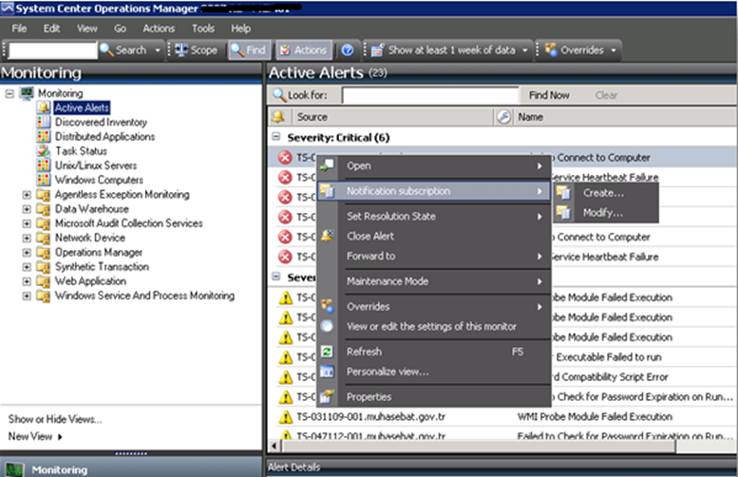Image resolution: width=738 pixels, height=477 pixels.
Task: Click inside the Look for text field
Action: coord(430,95)
